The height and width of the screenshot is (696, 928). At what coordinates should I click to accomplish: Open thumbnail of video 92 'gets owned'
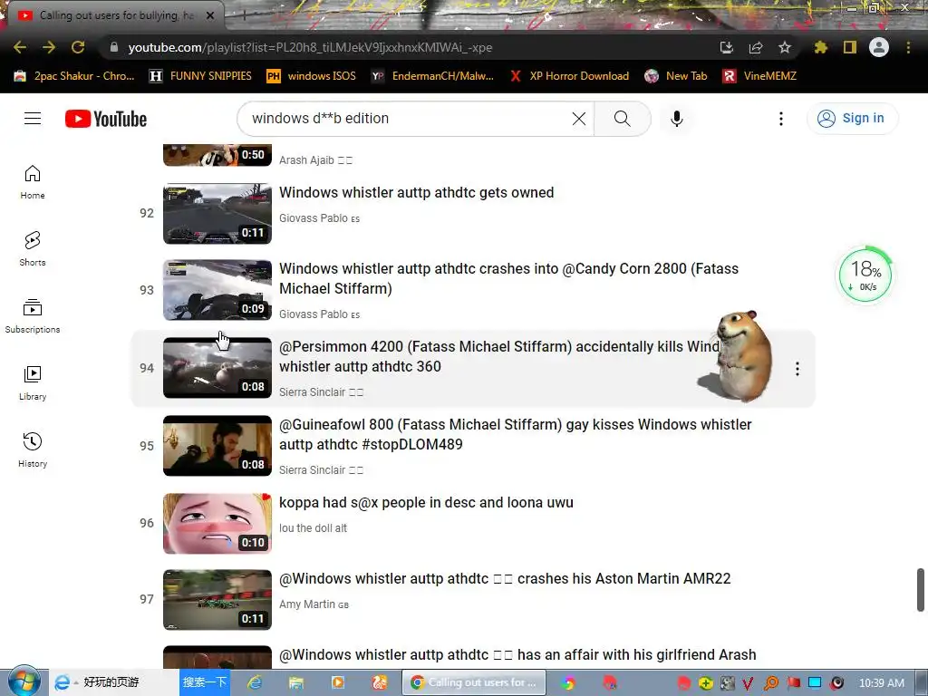coord(217,213)
